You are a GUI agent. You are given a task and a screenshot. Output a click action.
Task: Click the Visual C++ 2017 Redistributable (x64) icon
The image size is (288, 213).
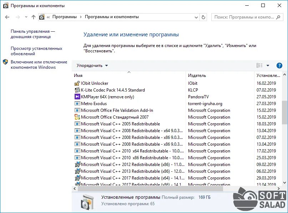77,178
